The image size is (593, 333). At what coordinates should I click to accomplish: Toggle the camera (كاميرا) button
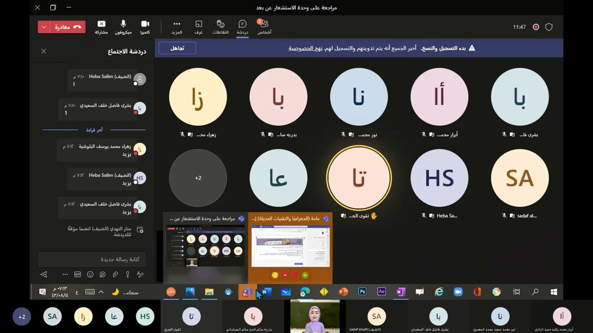click(145, 27)
